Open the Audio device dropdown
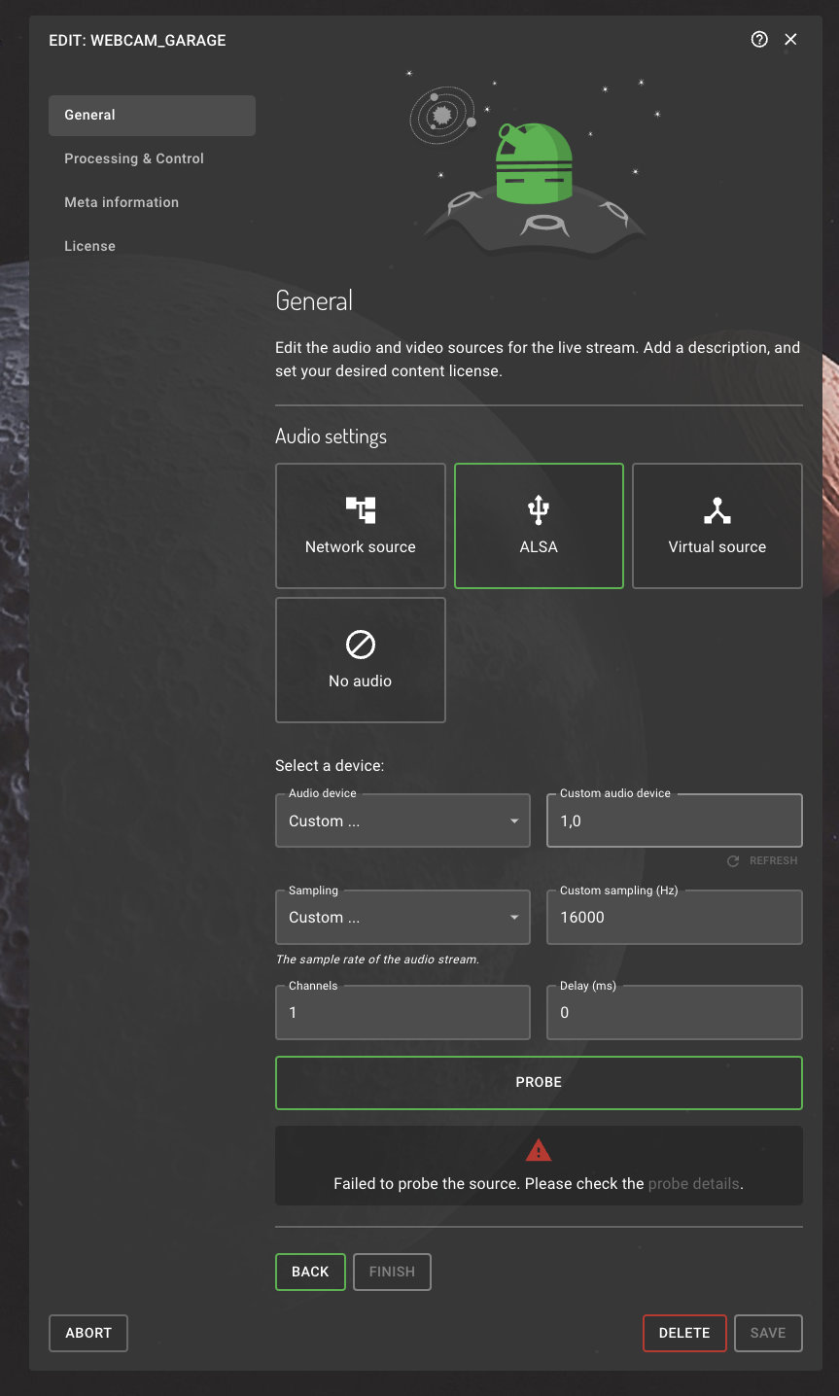The image size is (839, 1396). click(x=402, y=820)
